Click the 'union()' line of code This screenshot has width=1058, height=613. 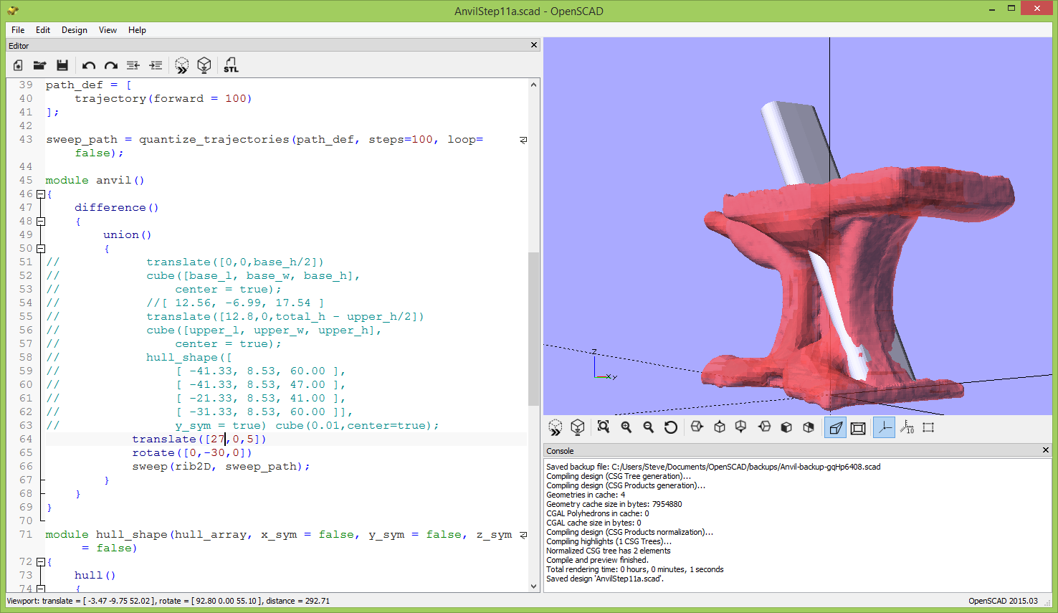[128, 234]
